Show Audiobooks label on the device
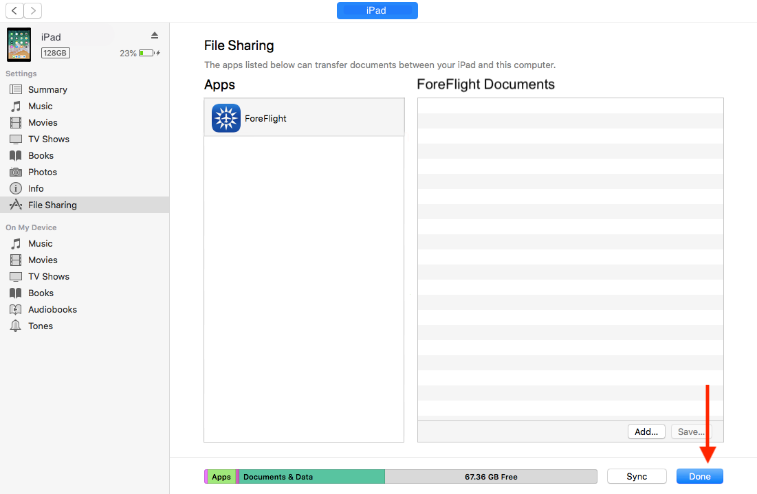This screenshot has width=757, height=494. tap(52, 309)
